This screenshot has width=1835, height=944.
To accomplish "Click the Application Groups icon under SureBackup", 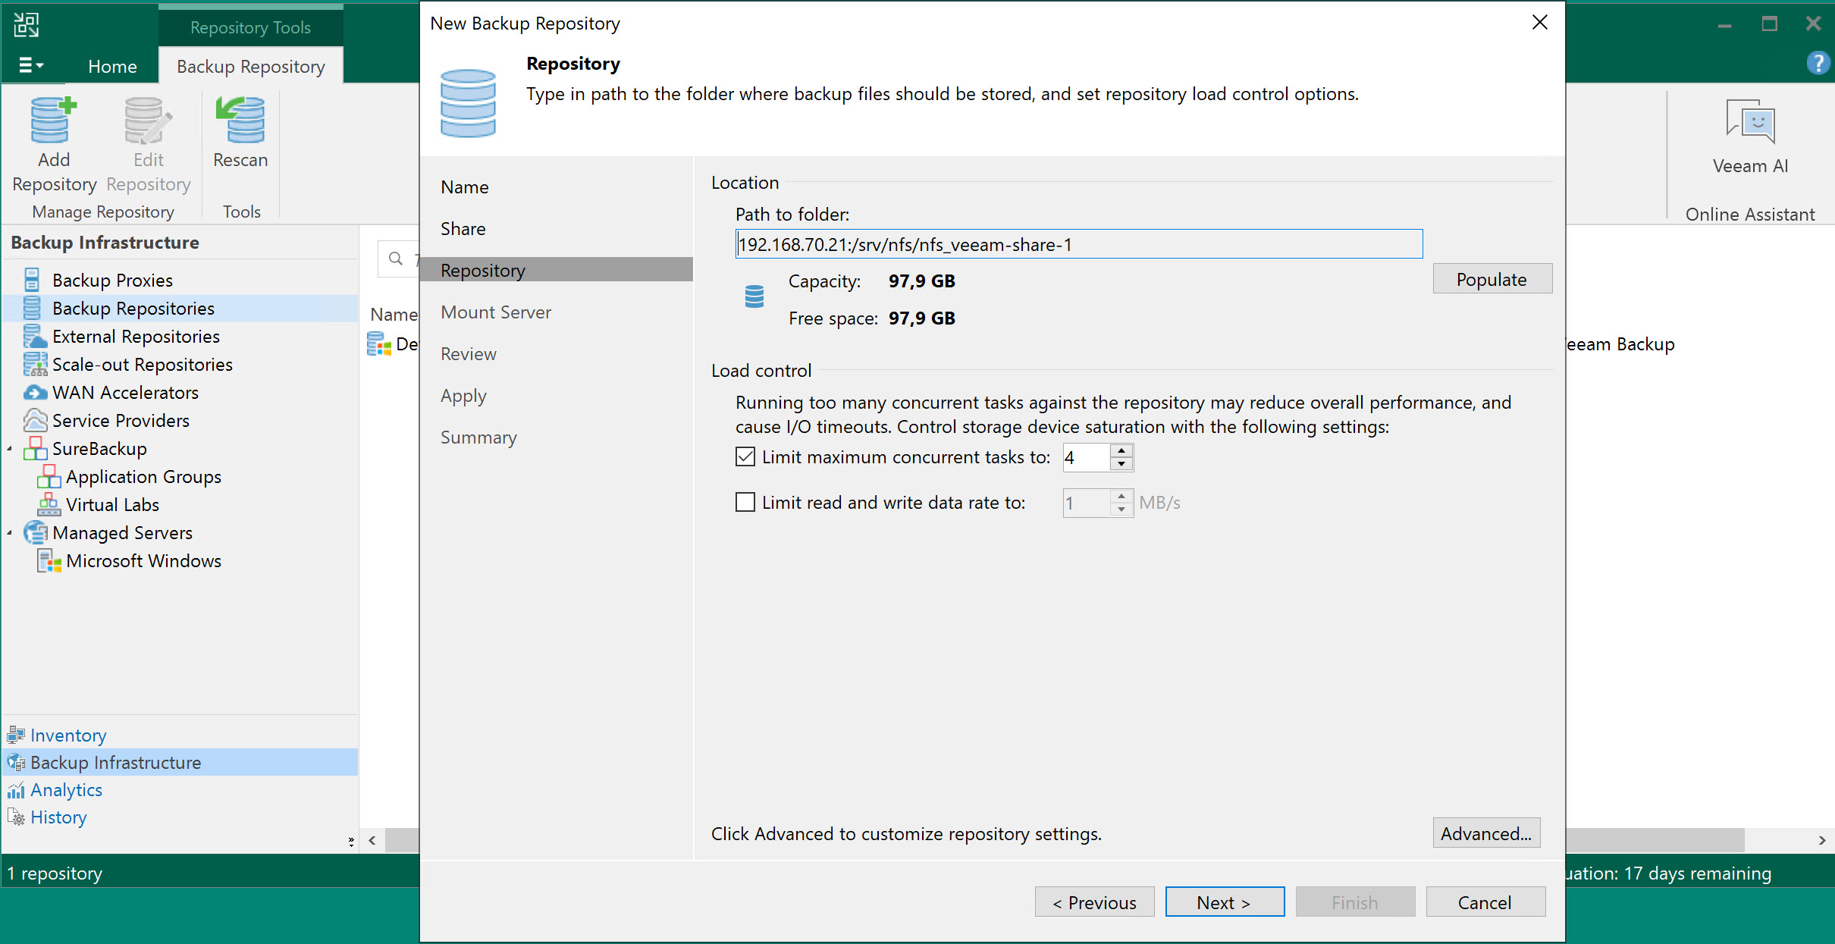I will pos(49,476).
